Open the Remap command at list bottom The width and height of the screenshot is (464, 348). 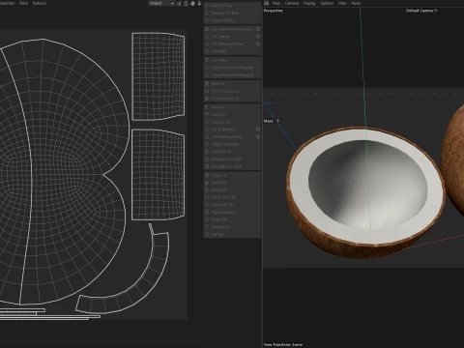[x=232, y=234]
